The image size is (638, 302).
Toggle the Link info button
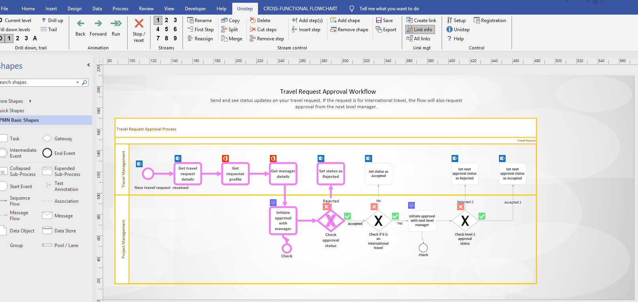click(x=420, y=30)
